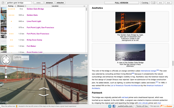Open the FULL VERSION button
174x108 pixels.
(x=122, y=3)
